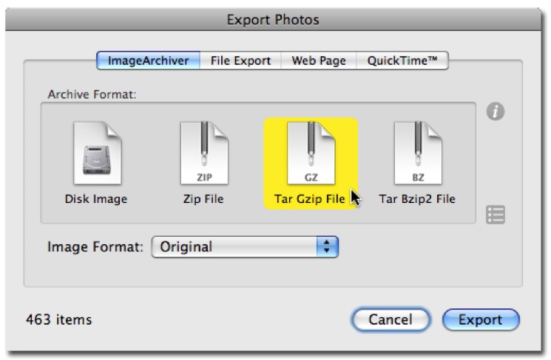Viewport: 551px width, 360px height.
Task: Switch to list view icon
Action: [496, 215]
